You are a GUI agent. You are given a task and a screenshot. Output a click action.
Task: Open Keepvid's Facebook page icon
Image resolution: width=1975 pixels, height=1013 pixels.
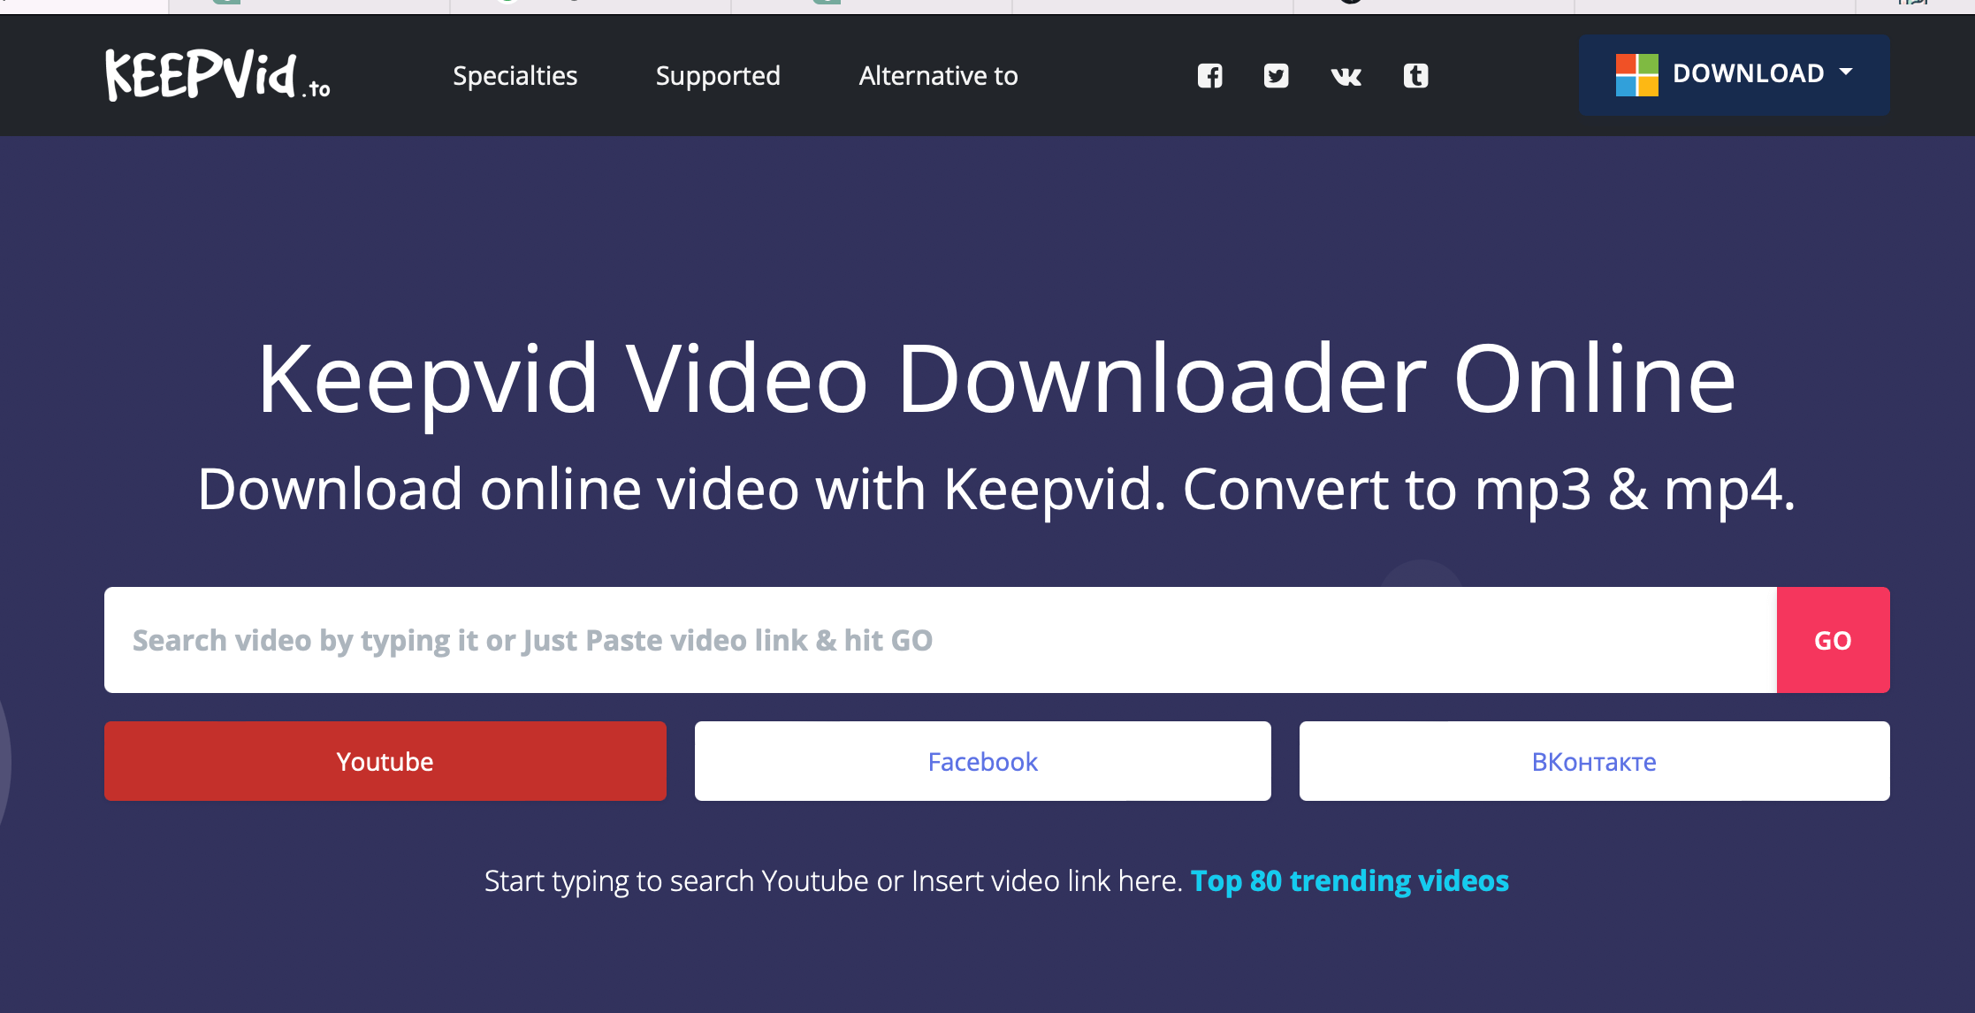click(1209, 76)
